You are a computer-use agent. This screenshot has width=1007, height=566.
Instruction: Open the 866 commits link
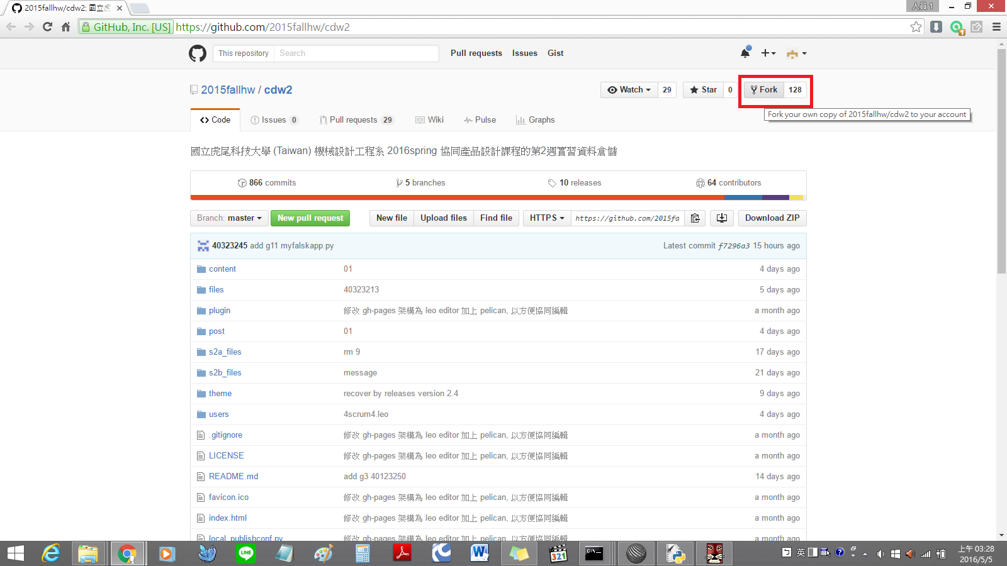[267, 183]
